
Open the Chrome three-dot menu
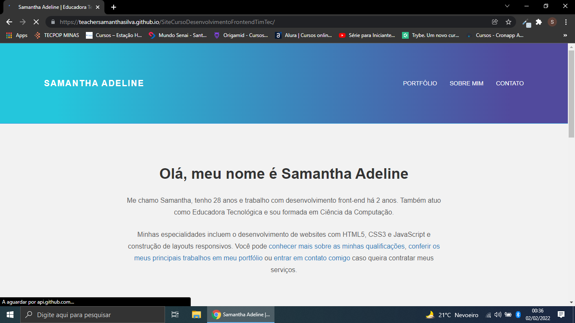566,21
